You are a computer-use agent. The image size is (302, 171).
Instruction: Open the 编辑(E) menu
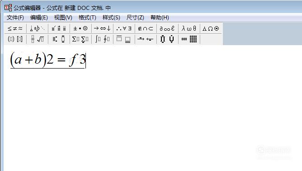(x=39, y=18)
